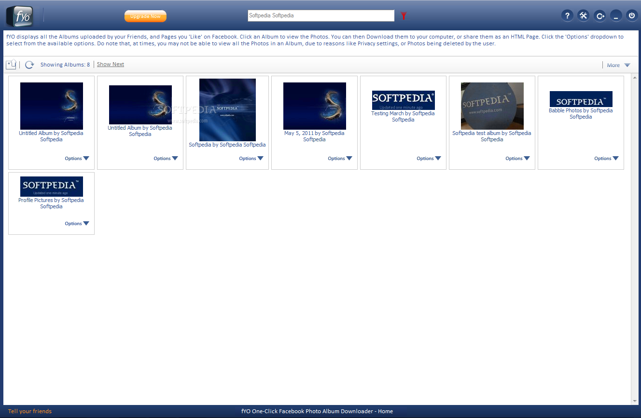The image size is (641, 418).
Task: Click the small page icon beside refresh
Action: coord(11,65)
